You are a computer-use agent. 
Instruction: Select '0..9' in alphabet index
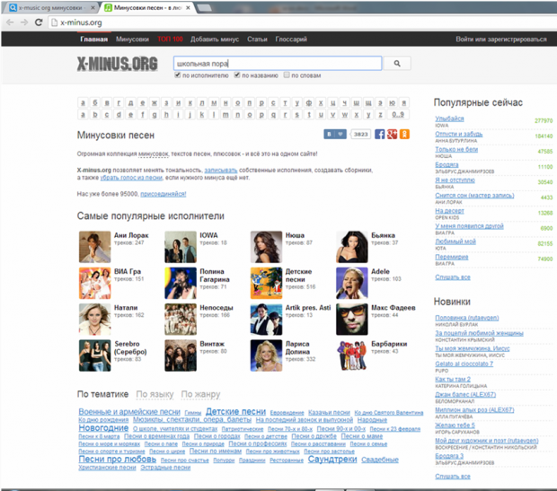[x=398, y=114]
